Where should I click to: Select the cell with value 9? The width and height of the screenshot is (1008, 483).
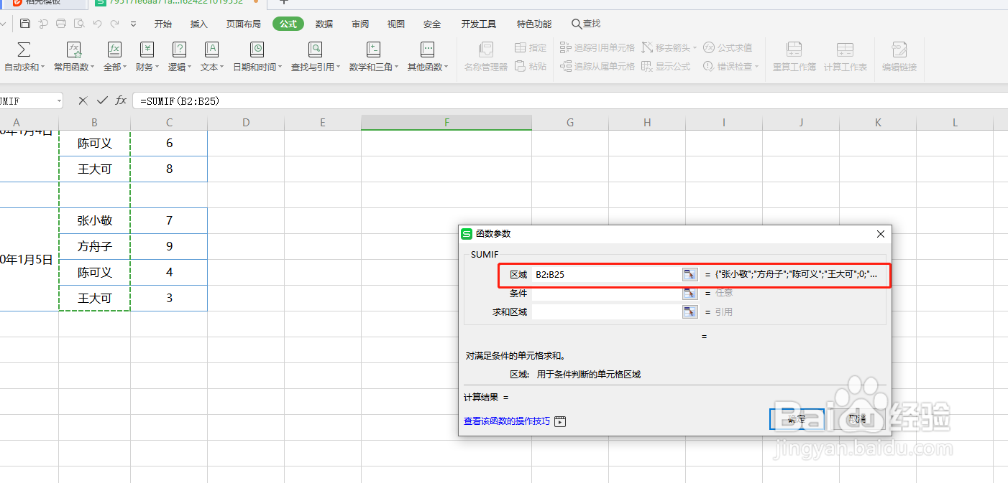[169, 246]
